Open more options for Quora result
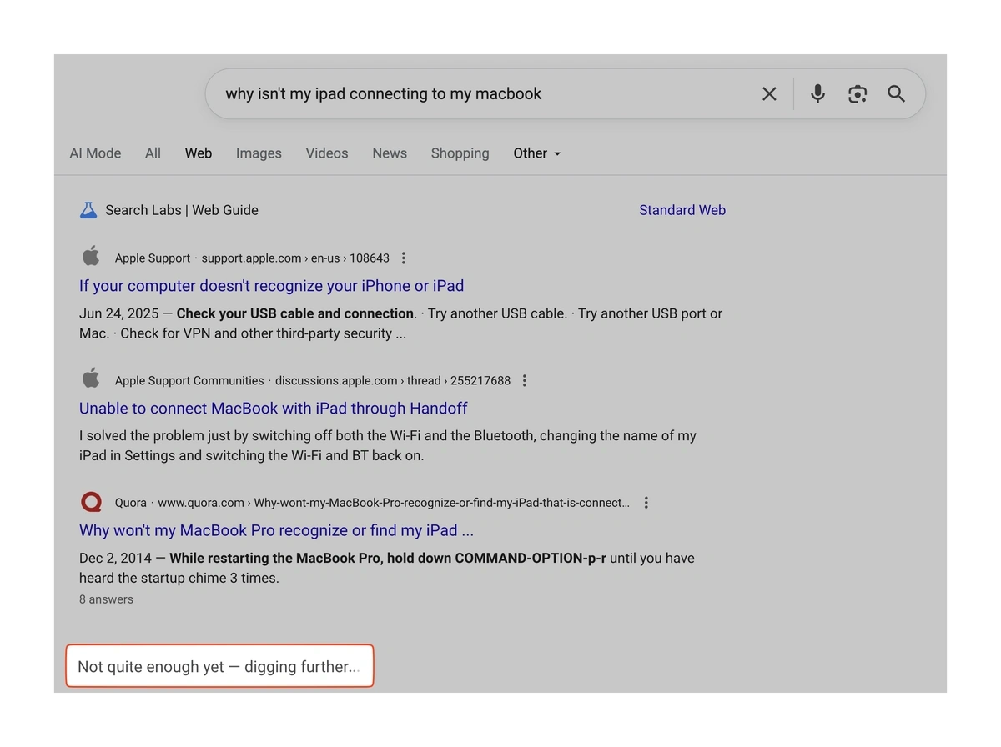1001x747 pixels. 646,503
